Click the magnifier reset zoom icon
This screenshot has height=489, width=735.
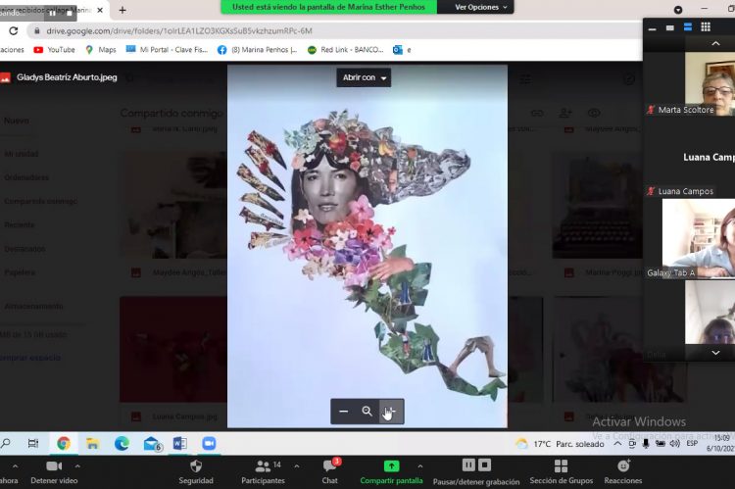[367, 412]
